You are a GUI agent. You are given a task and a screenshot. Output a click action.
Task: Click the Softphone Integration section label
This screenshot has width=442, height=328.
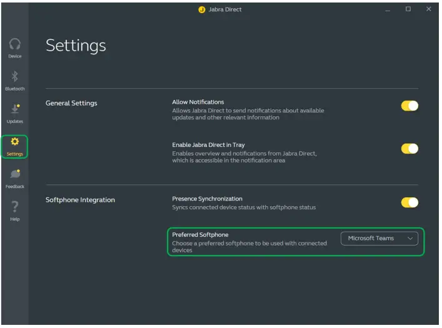point(80,200)
